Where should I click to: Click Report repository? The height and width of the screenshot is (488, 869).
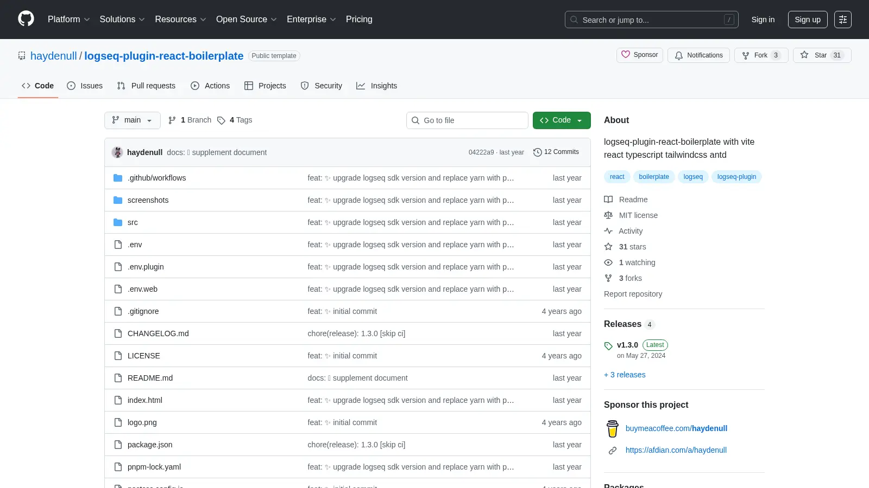pyautogui.click(x=633, y=294)
